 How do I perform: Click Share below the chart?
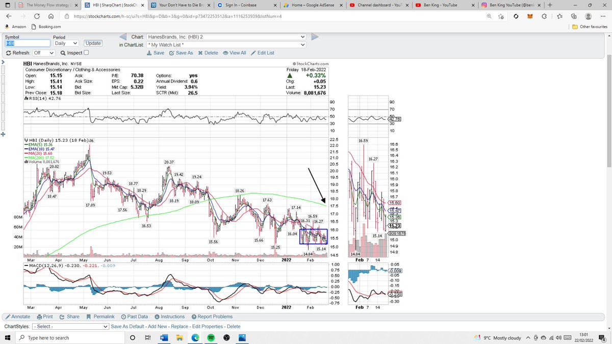click(69, 316)
